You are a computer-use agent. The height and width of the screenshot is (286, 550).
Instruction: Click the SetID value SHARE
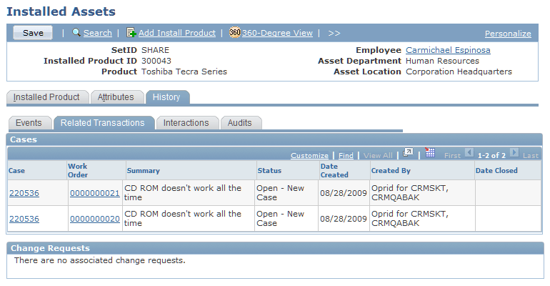coord(155,50)
